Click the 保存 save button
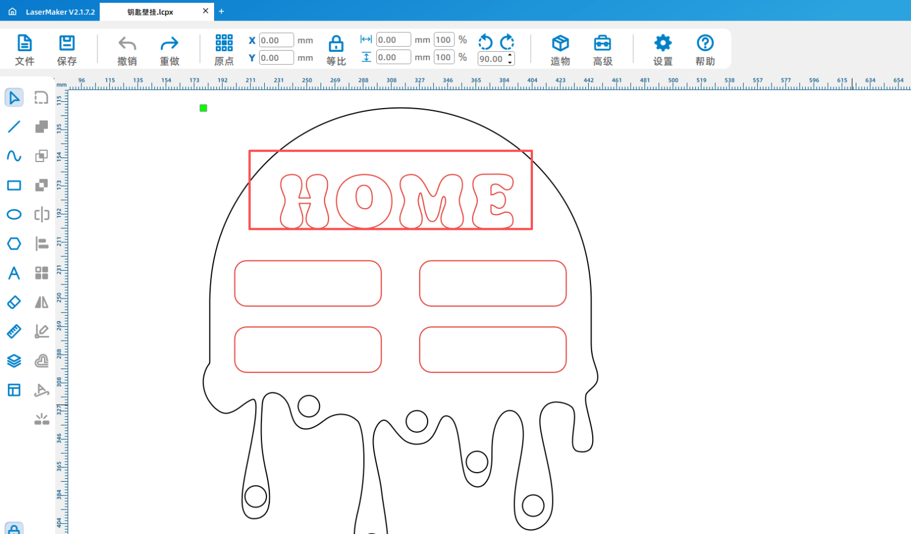 67,49
